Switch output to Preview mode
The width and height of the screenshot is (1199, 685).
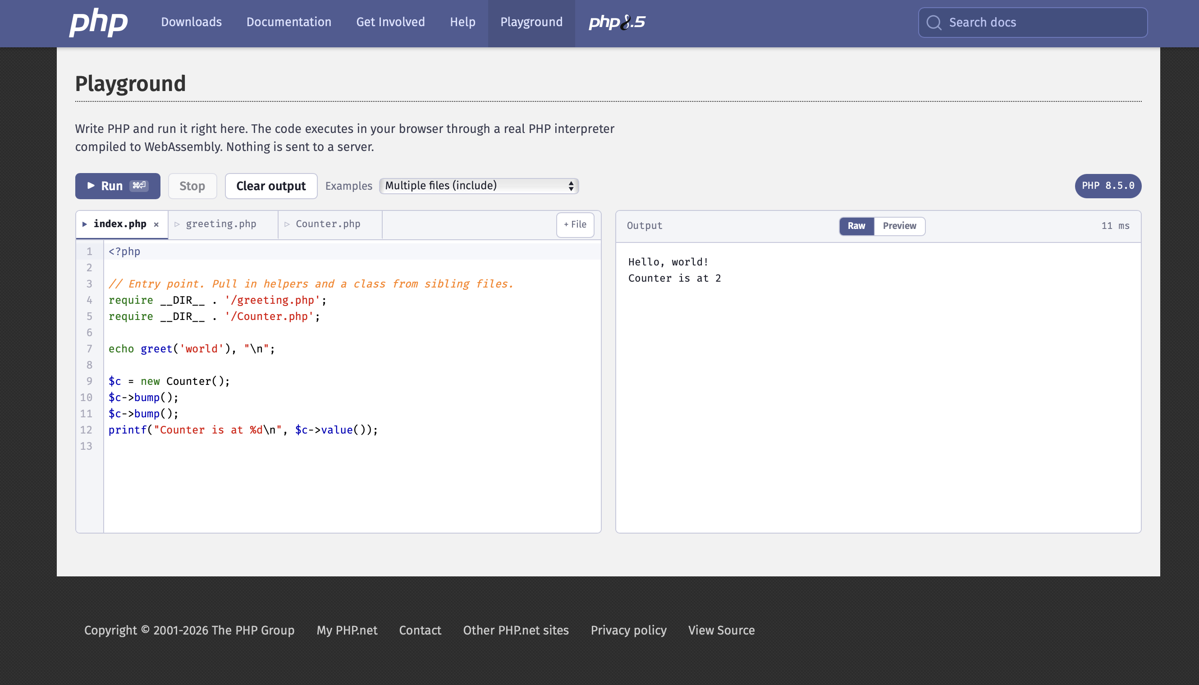899,226
